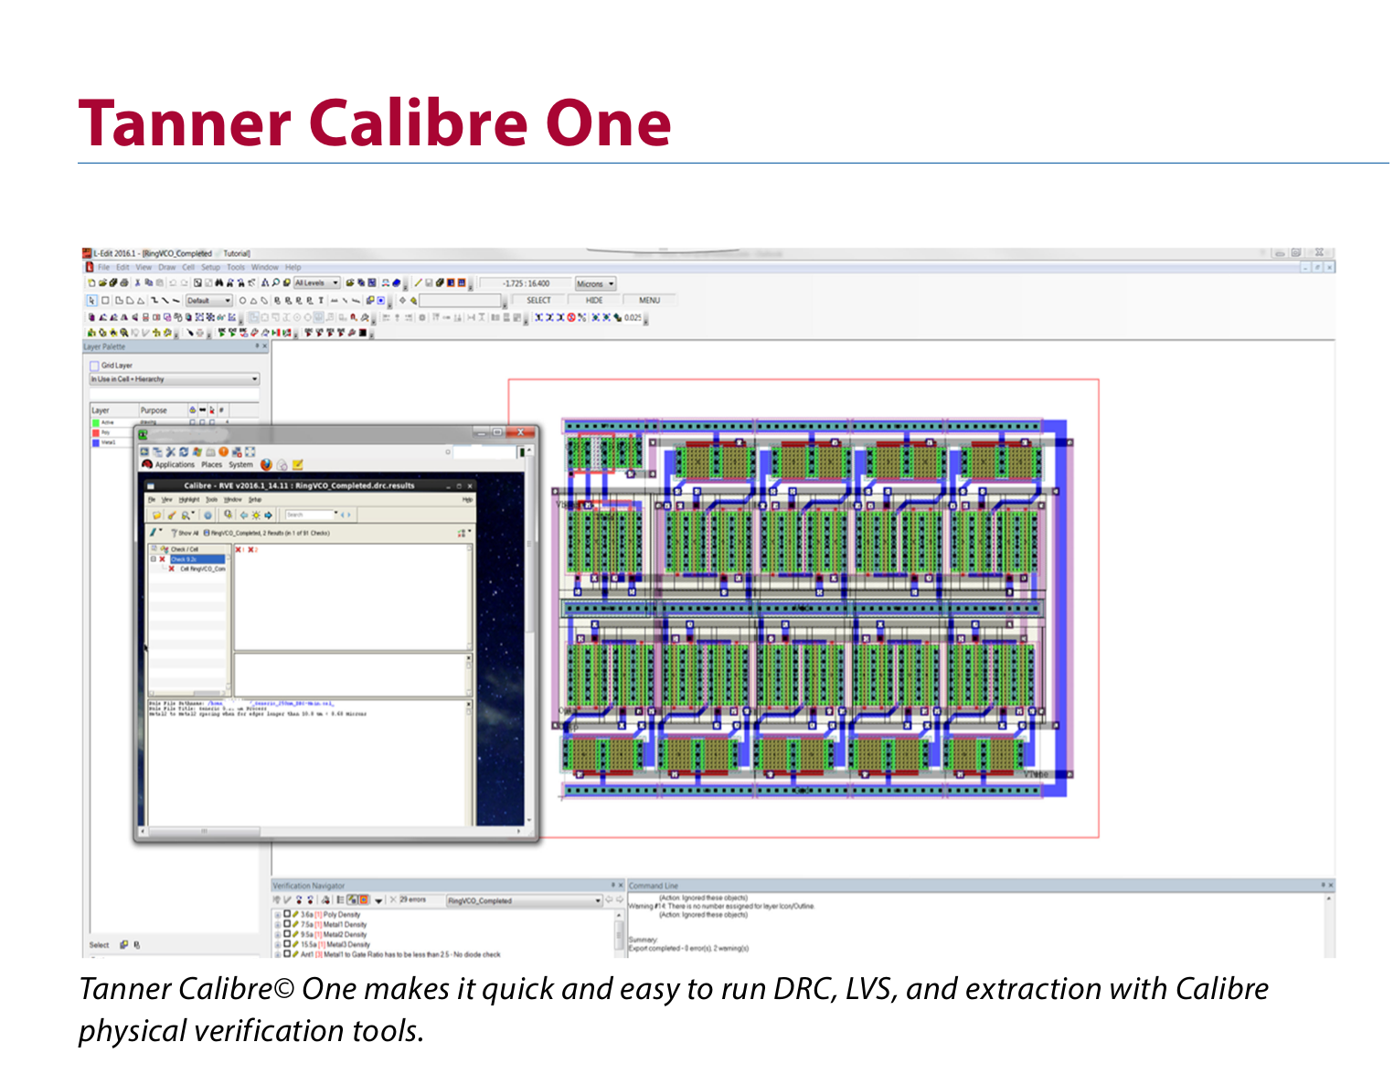This screenshot has width=1394, height=1074.
Task: Expand the 3.6a Poly Density tree row
Action: pyautogui.click(x=278, y=915)
